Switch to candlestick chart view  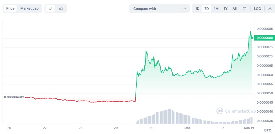(61, 9)
